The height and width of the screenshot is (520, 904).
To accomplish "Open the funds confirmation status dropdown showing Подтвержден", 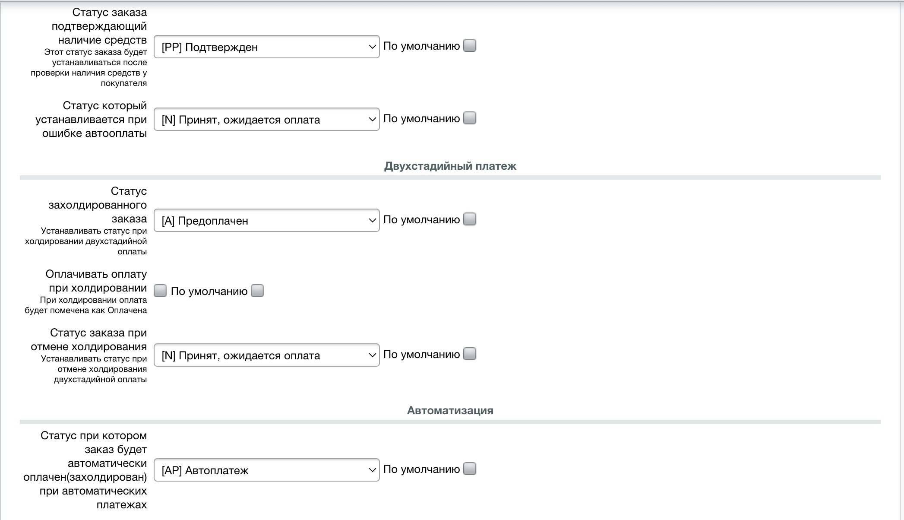I will coord(266,47).
